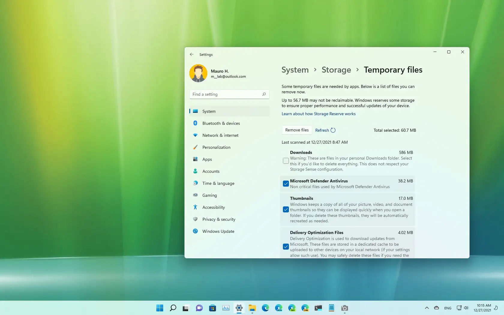
Task: Open Task View from the taskbar
Action: 186,308
